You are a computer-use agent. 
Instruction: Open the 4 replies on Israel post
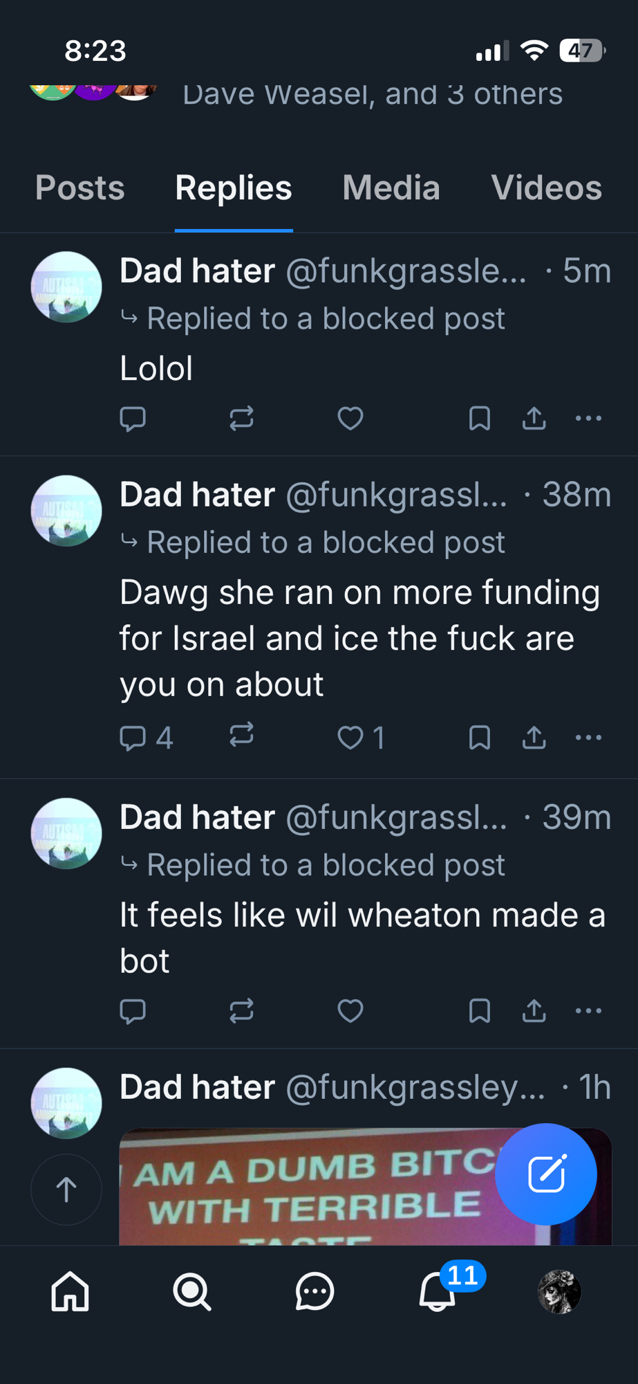click(x=146, y=738)
